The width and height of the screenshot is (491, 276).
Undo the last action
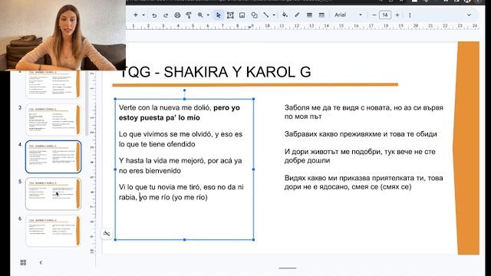click(x=154, y=15)
